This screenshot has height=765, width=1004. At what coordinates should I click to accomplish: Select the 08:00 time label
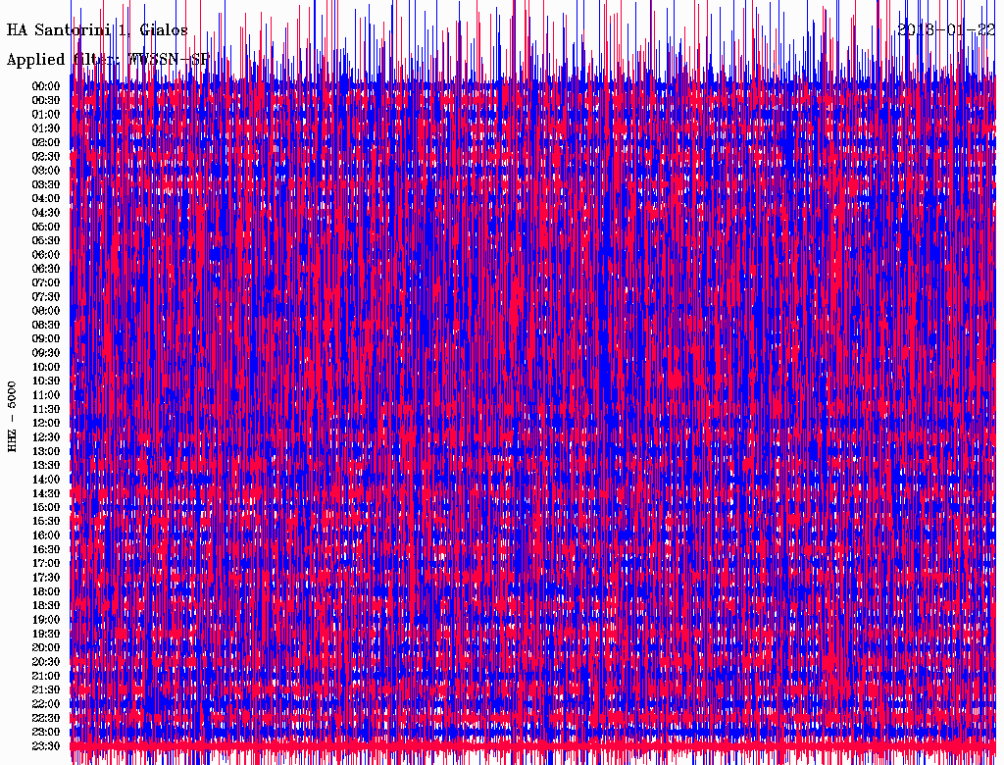tap(46, 311)
